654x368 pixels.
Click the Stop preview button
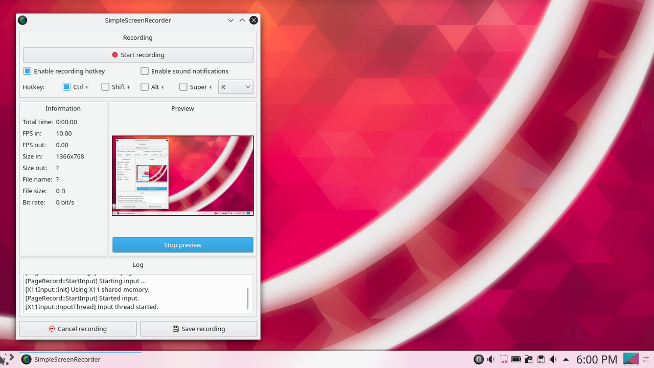click(x=183, y=245)
